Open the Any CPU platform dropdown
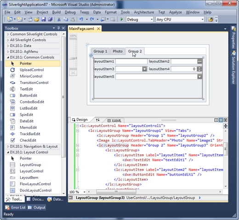The width and height of the screenshot is (239, 220). 202,20
